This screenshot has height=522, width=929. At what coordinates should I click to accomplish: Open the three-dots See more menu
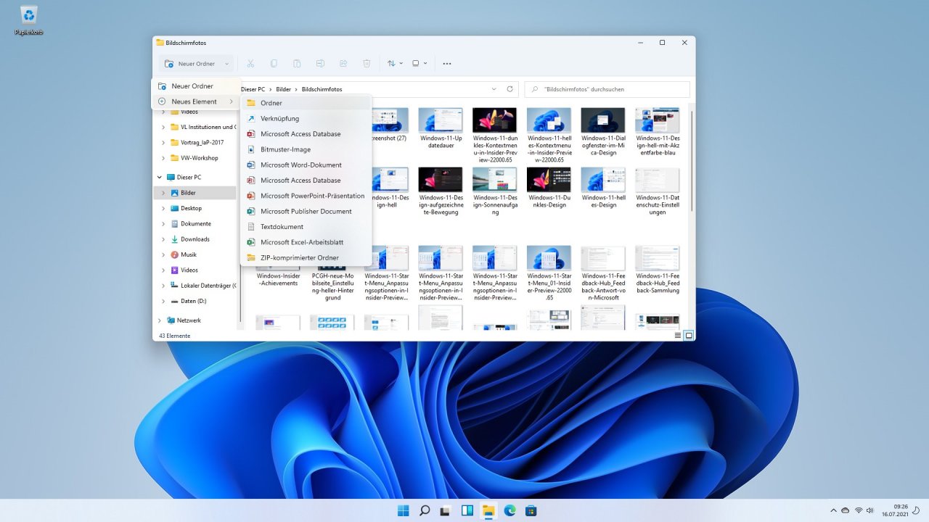447,64
